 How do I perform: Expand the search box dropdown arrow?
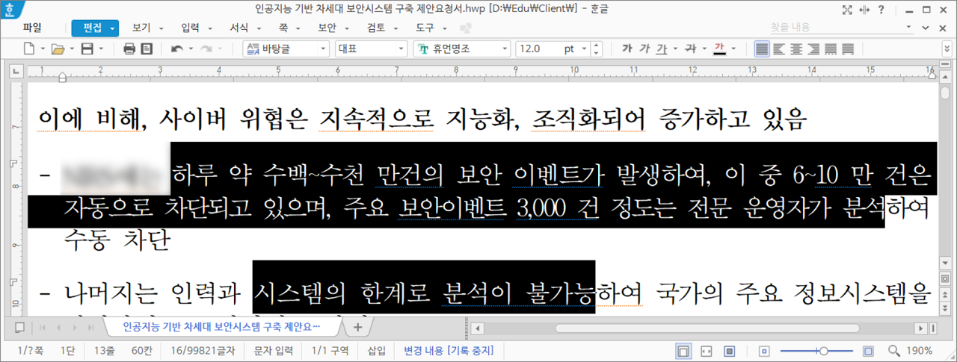click(909, 28)
